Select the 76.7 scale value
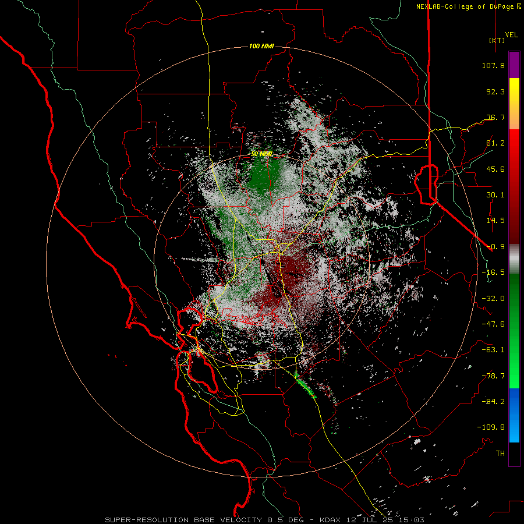 click(495, 117)
